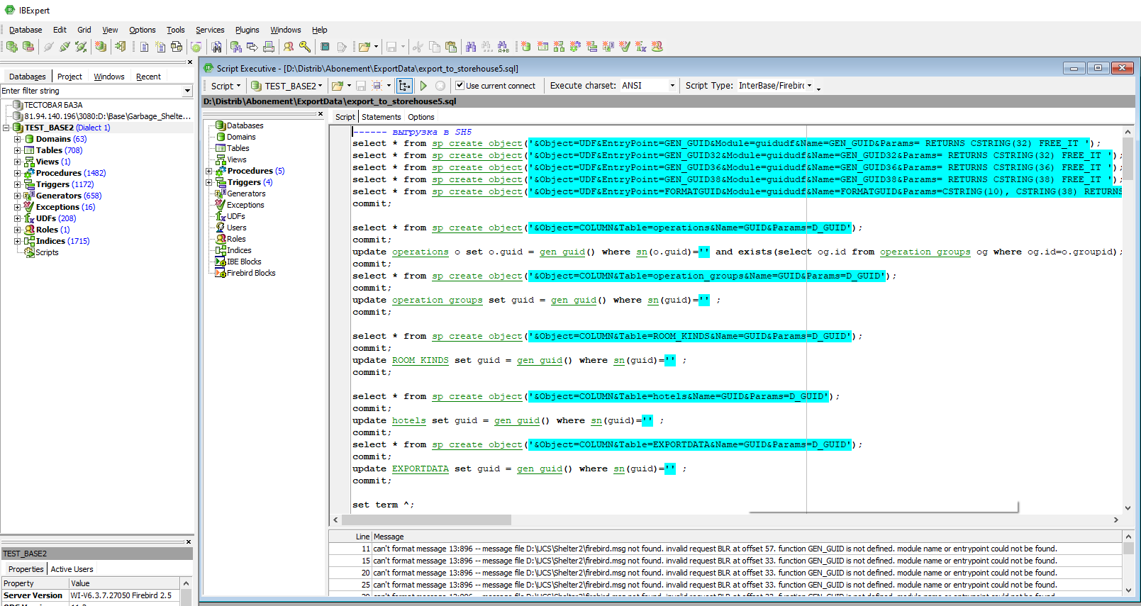Click the message list scrollbar down arrow

(x=1128, y=590)
